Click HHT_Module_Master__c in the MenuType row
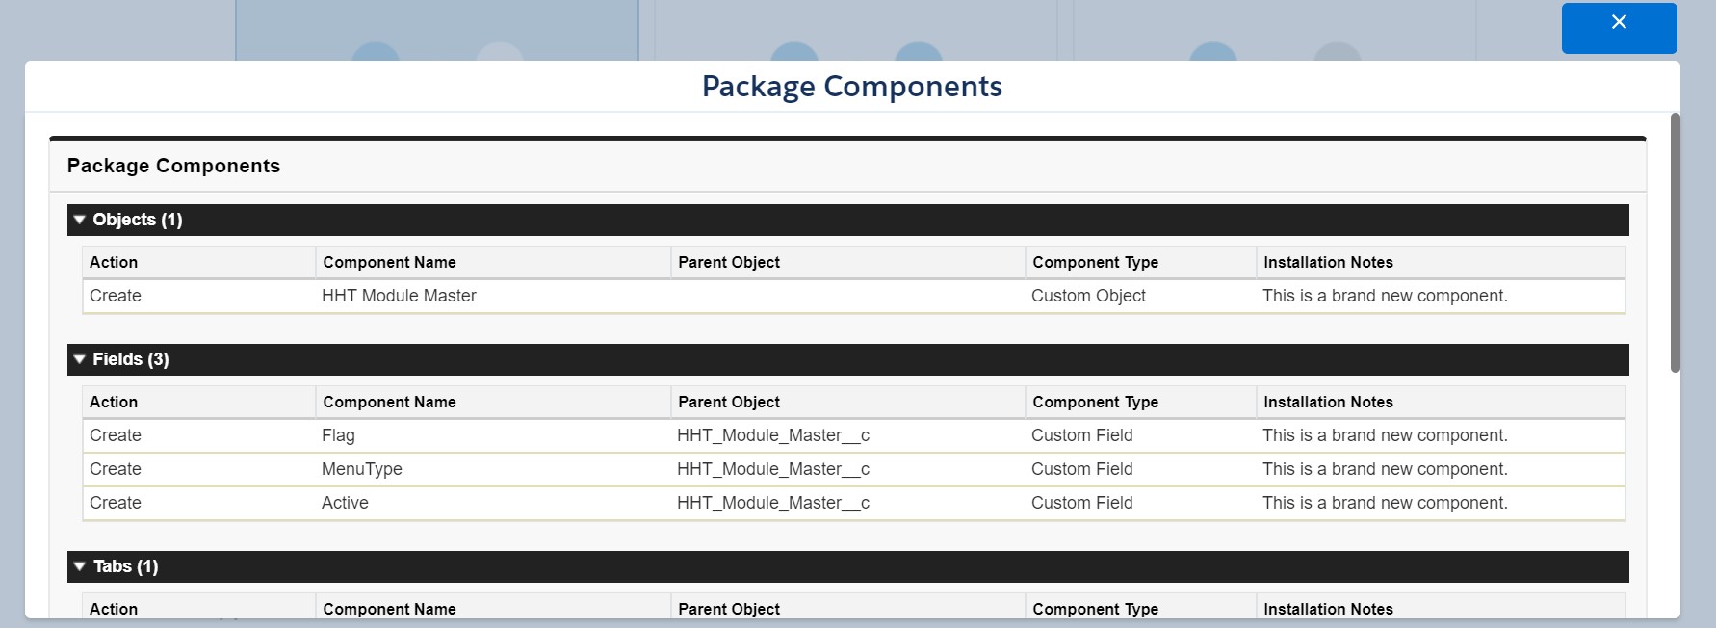This screenshot has width=1716, height=628. tap(773, 469)
